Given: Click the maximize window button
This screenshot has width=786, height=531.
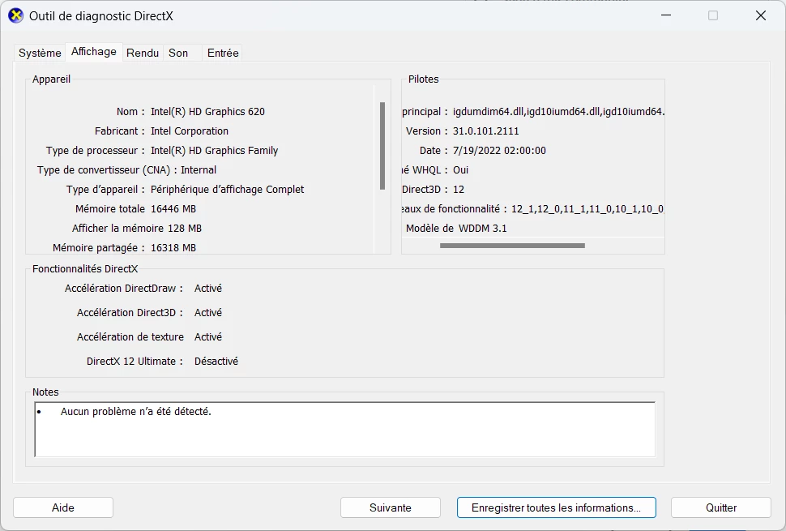Looking at the screenshot, I should tap(713, 15).
